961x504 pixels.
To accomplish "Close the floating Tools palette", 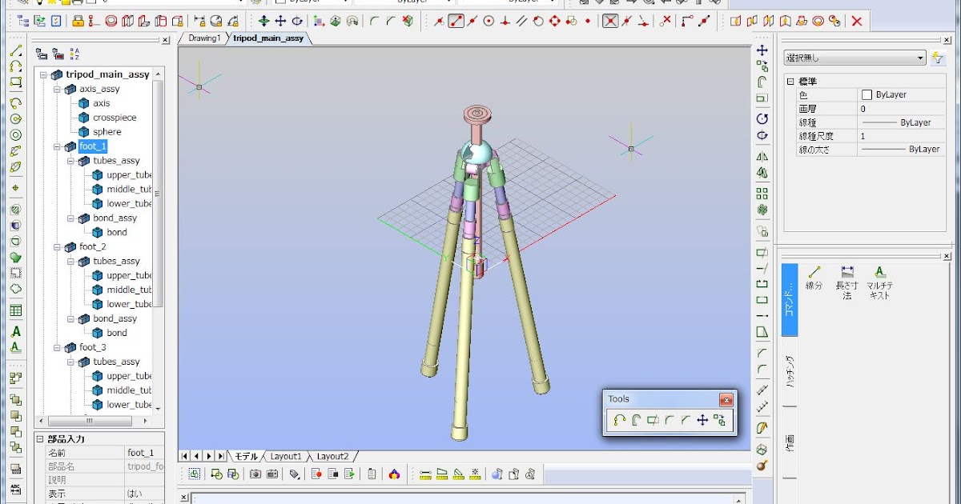I will point(726,400).
